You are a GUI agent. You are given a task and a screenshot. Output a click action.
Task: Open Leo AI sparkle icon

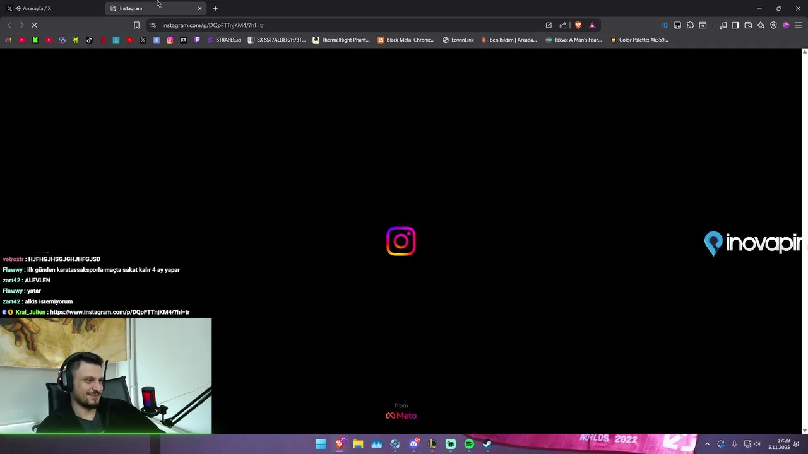pyautogui.click(x=761, y=25)
